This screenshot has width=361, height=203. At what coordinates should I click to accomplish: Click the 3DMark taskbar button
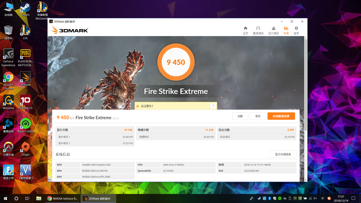coord(98,198)
